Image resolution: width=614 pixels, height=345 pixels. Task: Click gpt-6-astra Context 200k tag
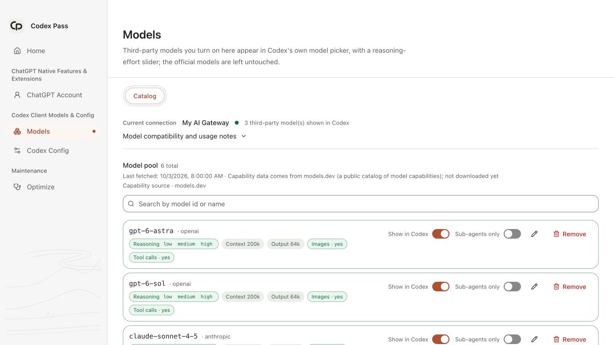click(243, 244)
